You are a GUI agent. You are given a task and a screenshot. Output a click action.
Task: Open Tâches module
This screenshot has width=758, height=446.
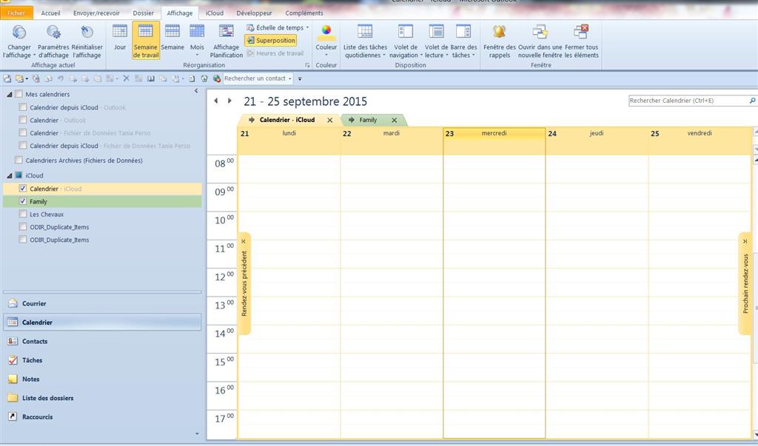click(102, 360)
